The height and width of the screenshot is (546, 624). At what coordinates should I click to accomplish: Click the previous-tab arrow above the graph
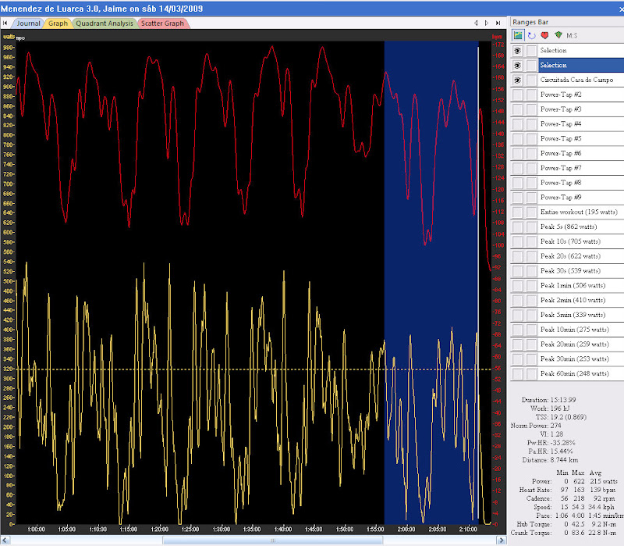pos(476,23)
